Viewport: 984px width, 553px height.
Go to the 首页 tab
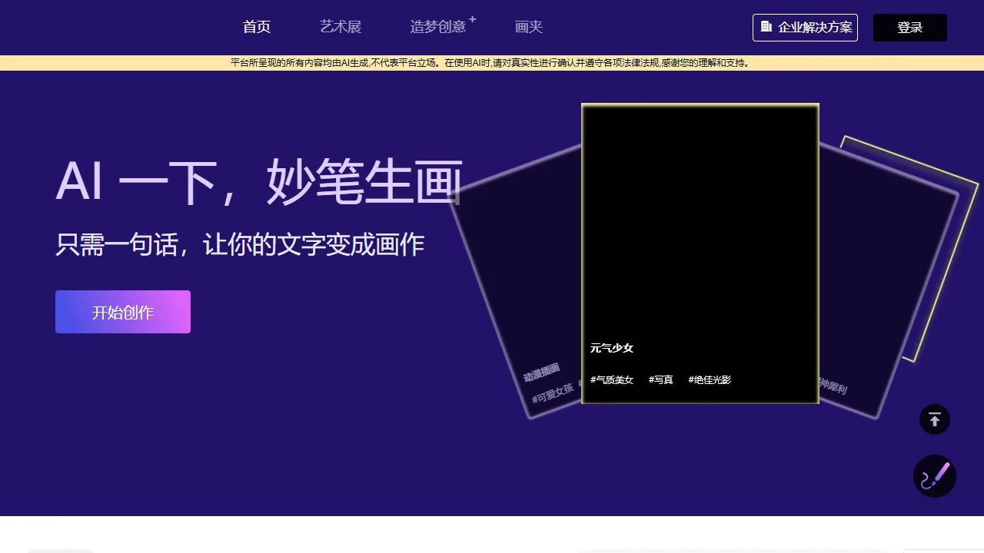pos(257,27)
